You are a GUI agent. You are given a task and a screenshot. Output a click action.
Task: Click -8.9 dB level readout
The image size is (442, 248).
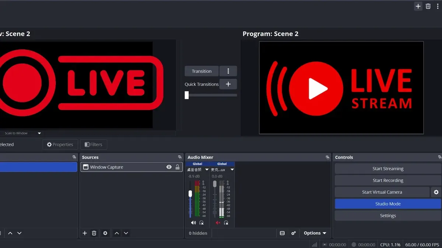193,176
